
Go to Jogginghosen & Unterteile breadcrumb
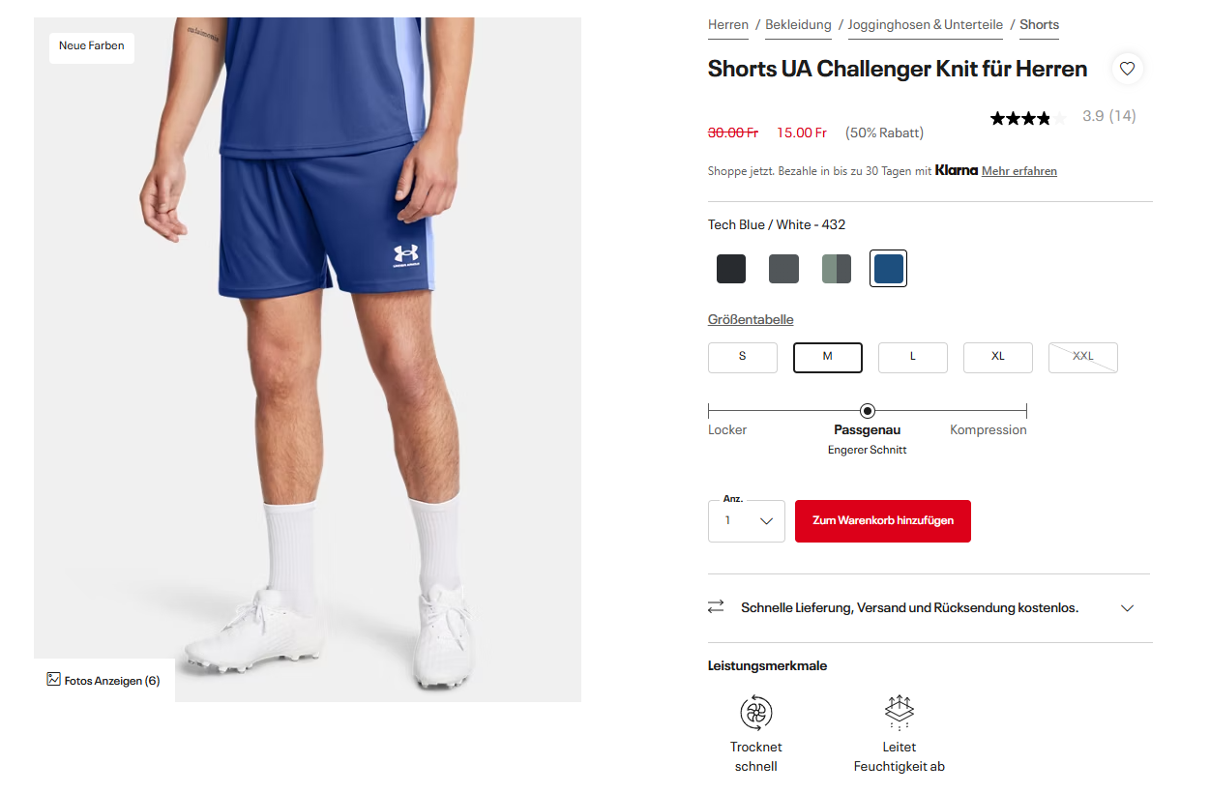click(926, 25)
